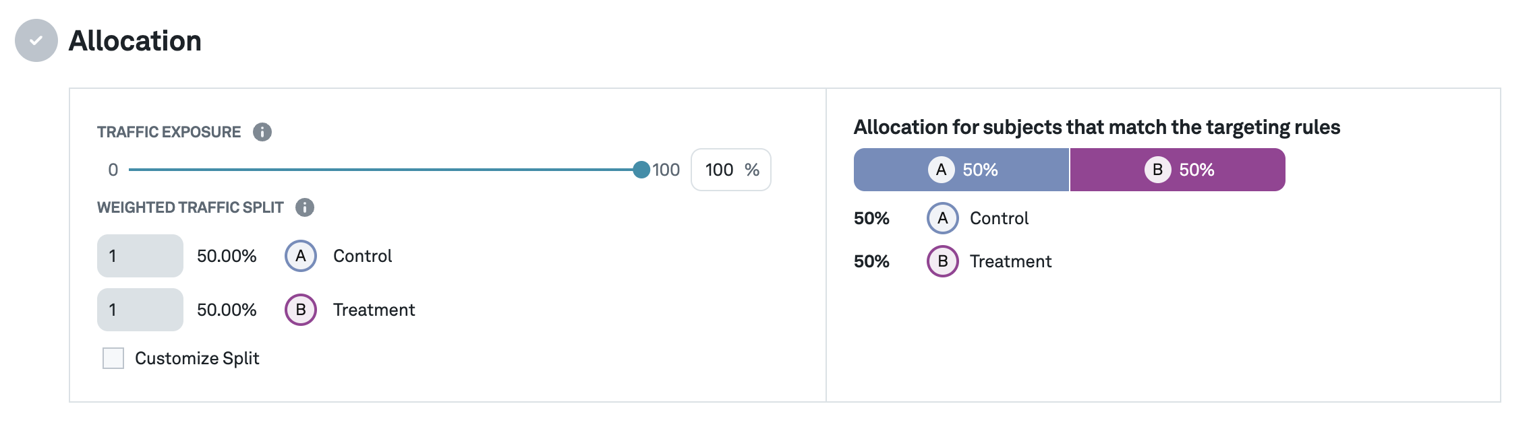Click the Traffic Exposure info icon
Screen dimensions: 1531x439
(x=263, y=132)
